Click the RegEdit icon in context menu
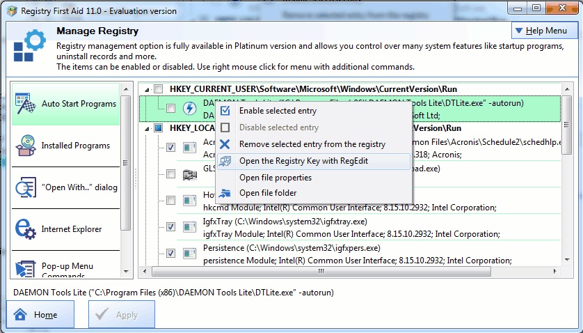 pyautogui.click(x=225, y=161)
